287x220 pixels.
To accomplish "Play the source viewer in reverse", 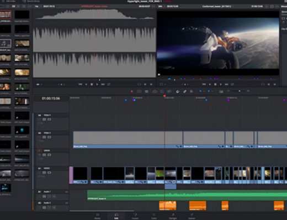I will click(86, 84).
